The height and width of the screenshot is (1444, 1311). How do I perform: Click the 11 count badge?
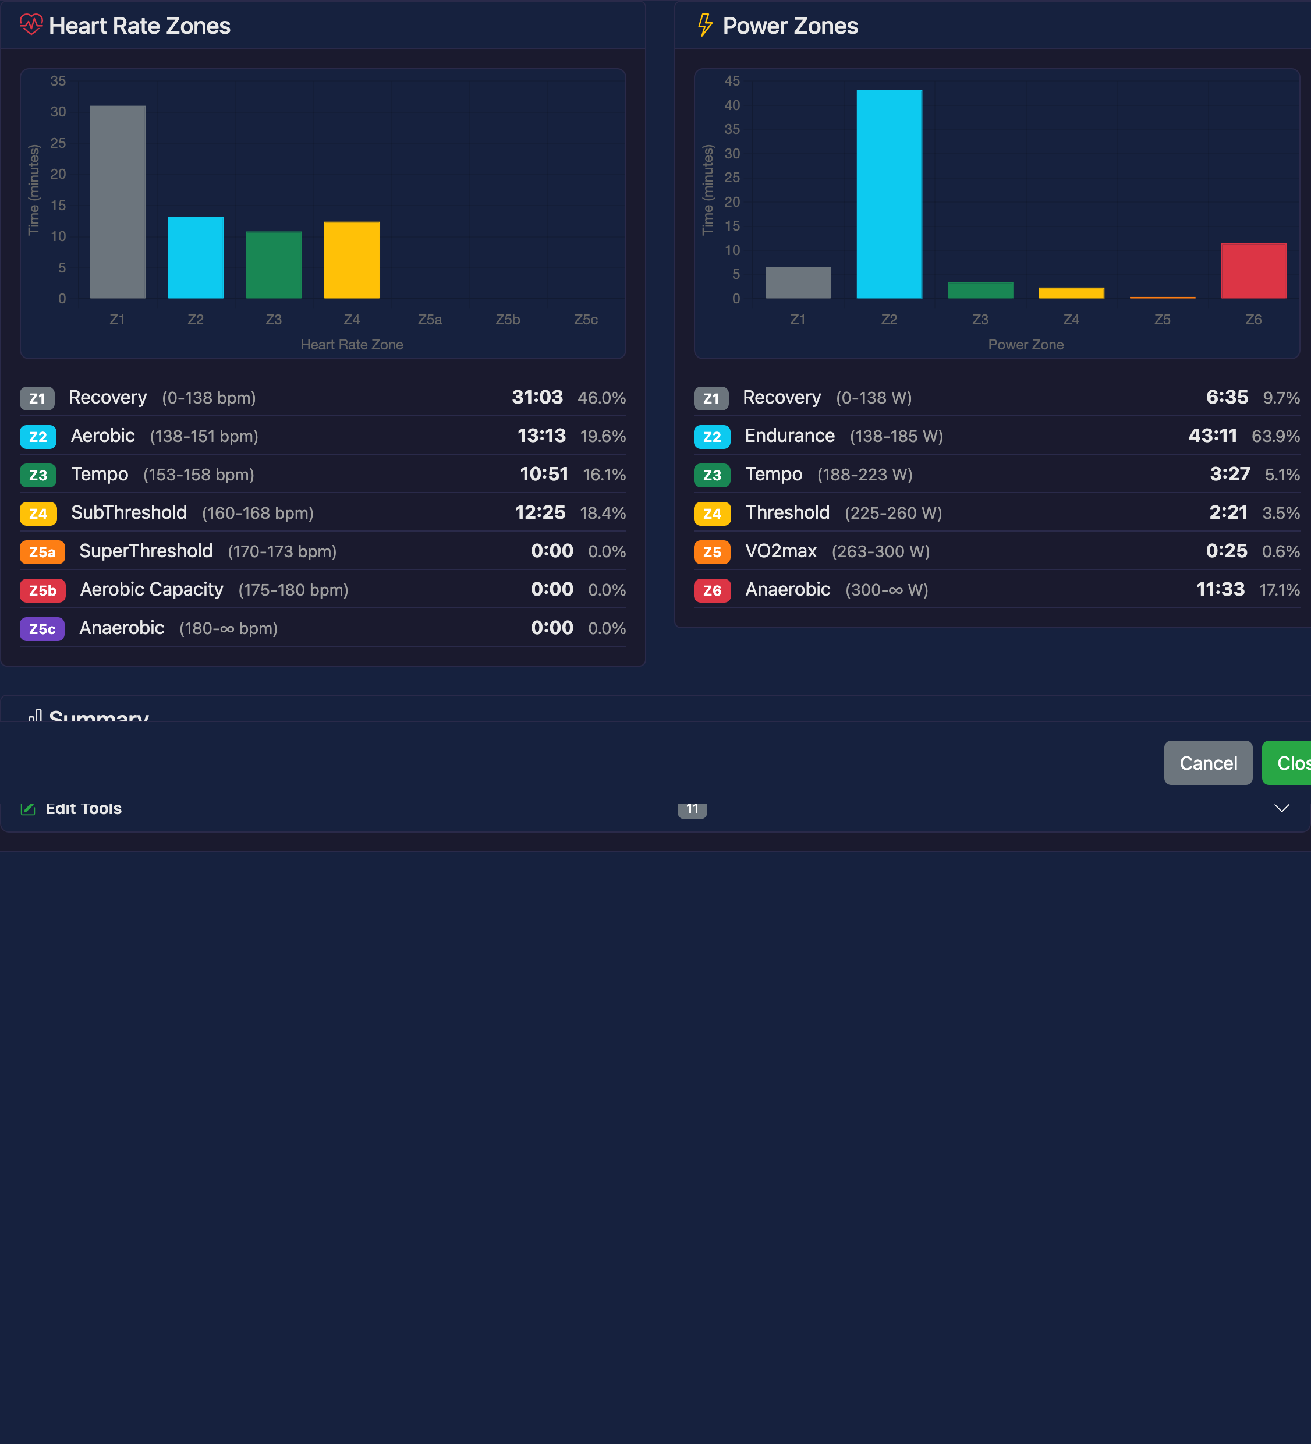pos(692,809)
